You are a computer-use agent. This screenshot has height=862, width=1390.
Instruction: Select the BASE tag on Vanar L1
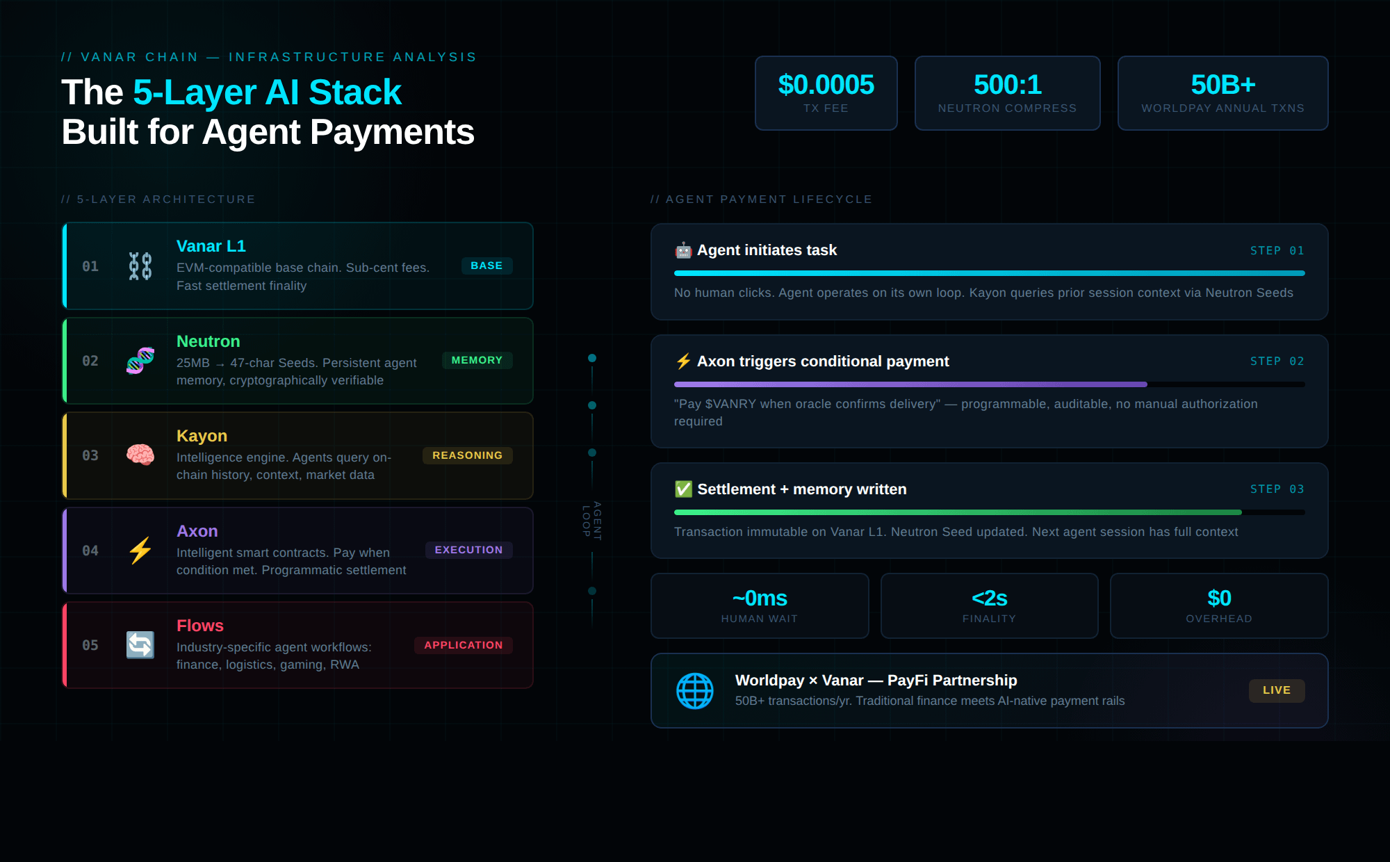click(486, 266)
